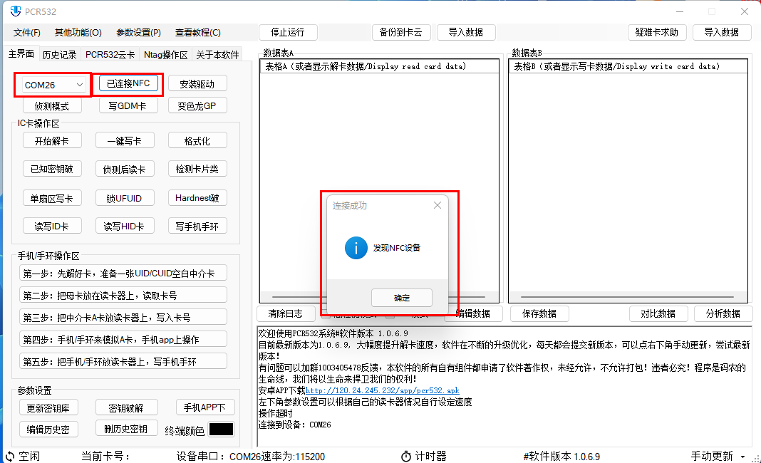Close the 连接成功 dialog with X
This screenshot has height=463, width=761.
[x=438, y=205]
